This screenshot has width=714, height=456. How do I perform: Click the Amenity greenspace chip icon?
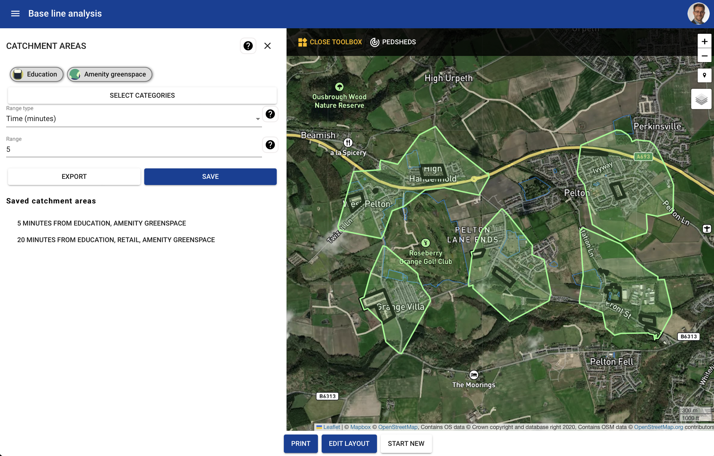pos(75,74)
